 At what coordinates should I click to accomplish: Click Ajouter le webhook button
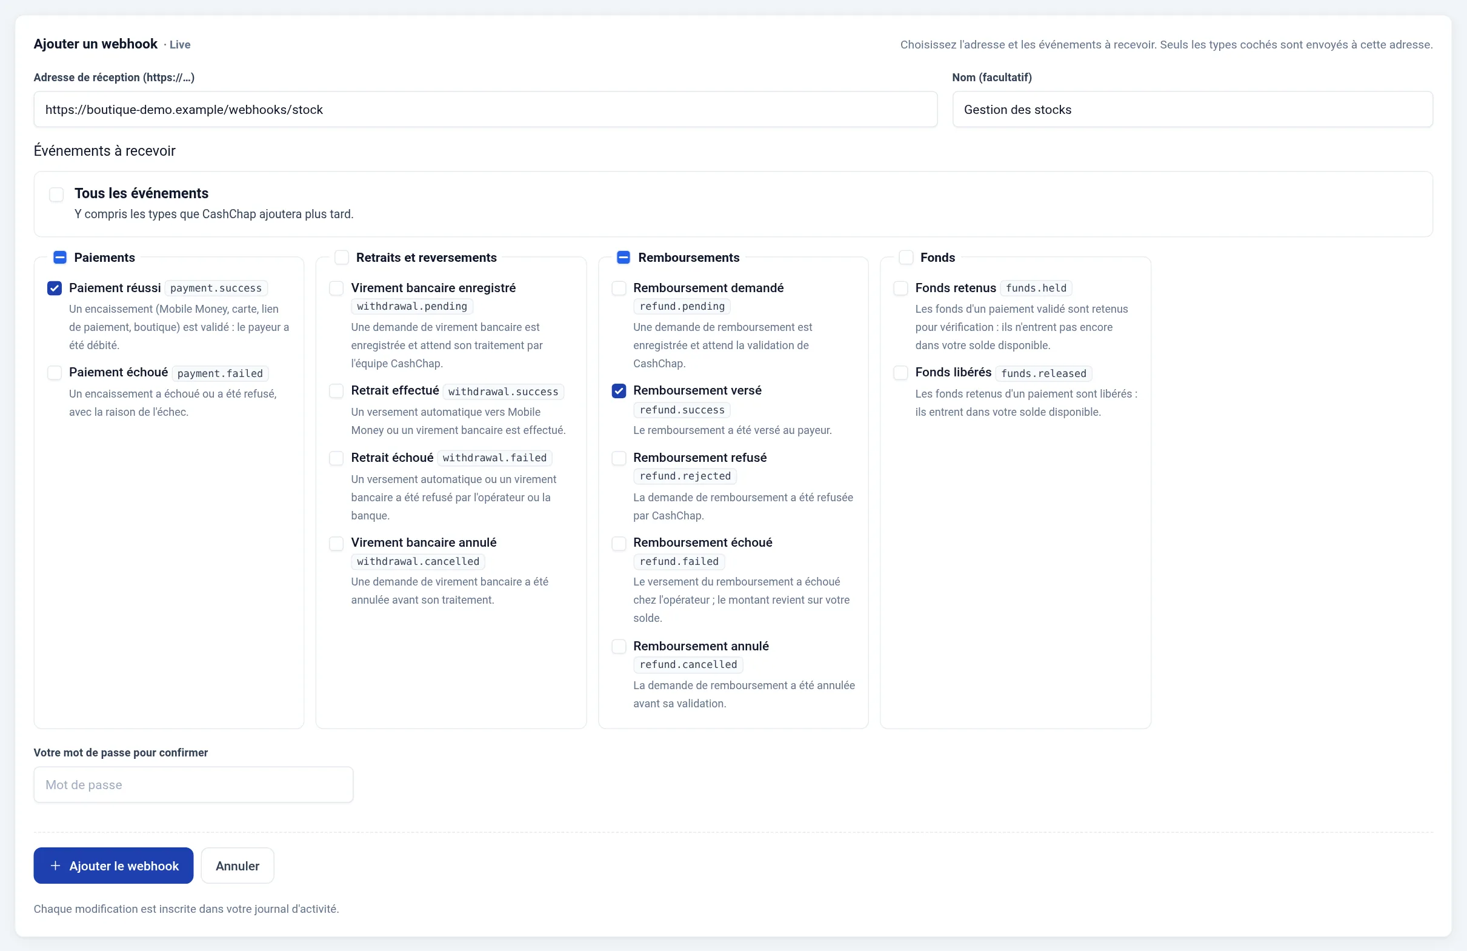pyautogui.click(x=113, y=866)
